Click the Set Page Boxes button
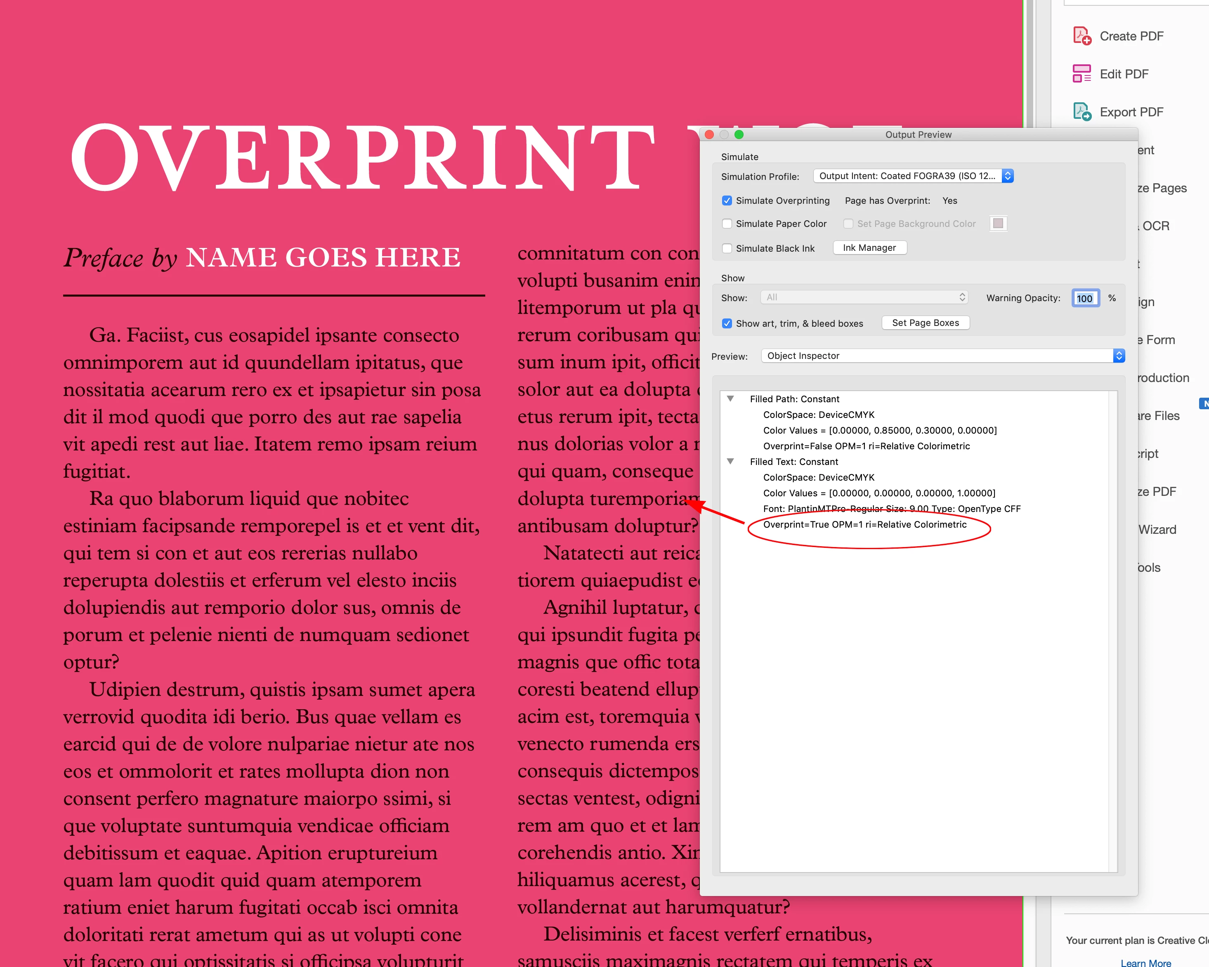The image size is (1209, 967). tap(925, 323)
